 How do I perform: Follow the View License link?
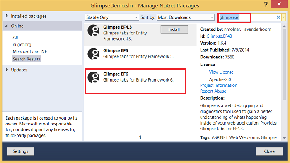[221, 72]
